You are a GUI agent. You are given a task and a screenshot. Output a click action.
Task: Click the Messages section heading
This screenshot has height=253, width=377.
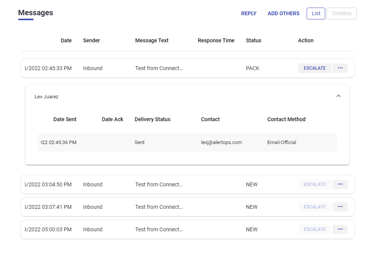click(x=36, y=13)
